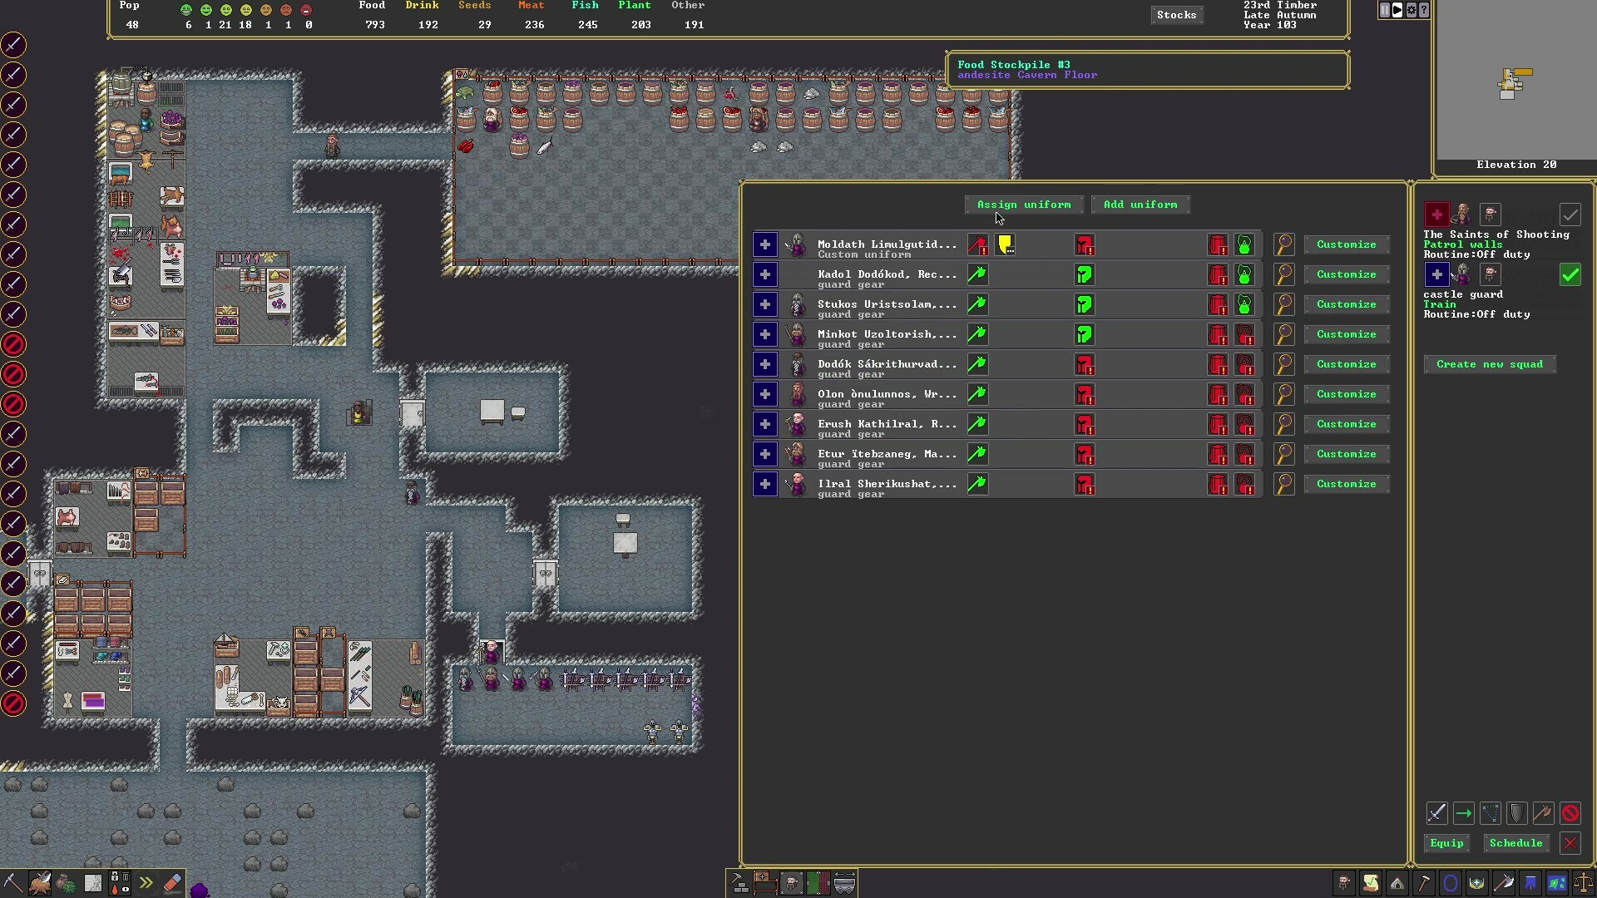View members of The Saints of Shooting
Screen dimensions: 1597x898
coord(1490,215)
